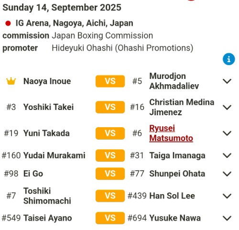Expand Ei Go vs Ohata chevron
This screenshot has width=239, height=230.
tap(227, 174)
